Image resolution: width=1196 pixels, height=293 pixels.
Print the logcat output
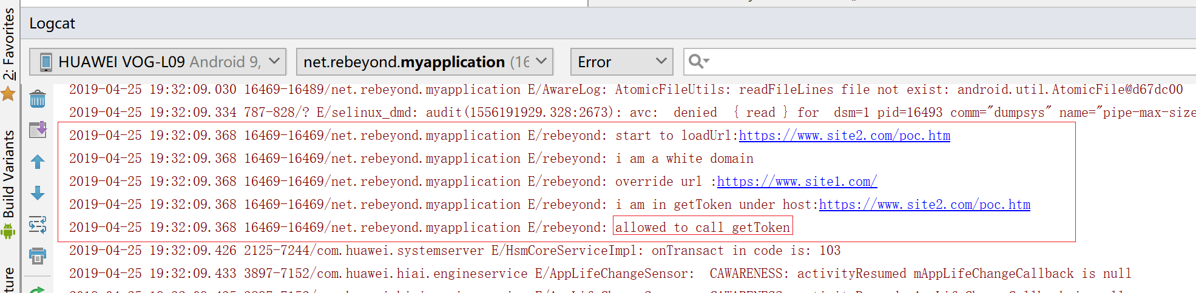(38, 256)
